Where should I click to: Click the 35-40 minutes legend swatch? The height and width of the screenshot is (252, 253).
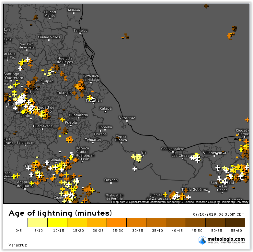pos(156,222)
